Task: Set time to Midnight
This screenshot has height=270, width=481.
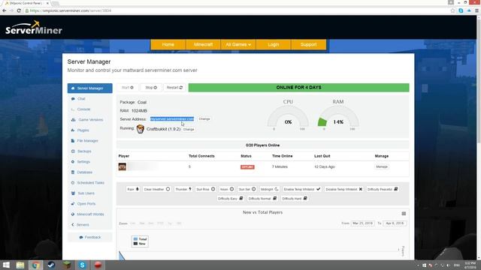Action: (270, 189)
